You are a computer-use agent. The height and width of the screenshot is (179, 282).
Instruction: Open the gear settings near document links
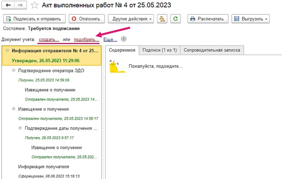pos(124,39)
